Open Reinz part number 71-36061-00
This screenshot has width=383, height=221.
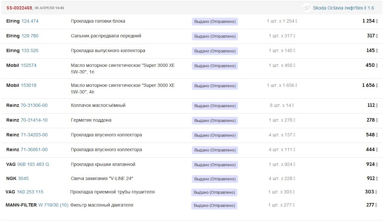pyautogui.click(x=34, y=150)
